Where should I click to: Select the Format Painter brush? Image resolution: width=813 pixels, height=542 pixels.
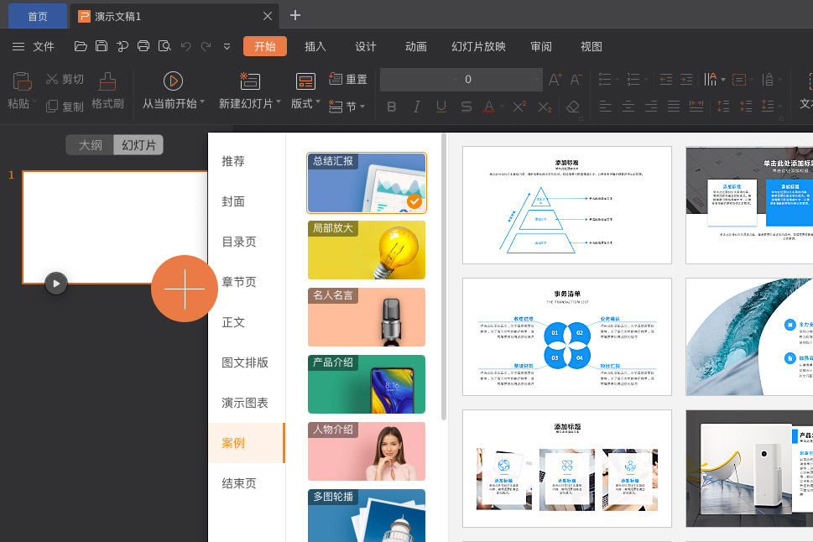pyautogui.click(x=107, y=81)
